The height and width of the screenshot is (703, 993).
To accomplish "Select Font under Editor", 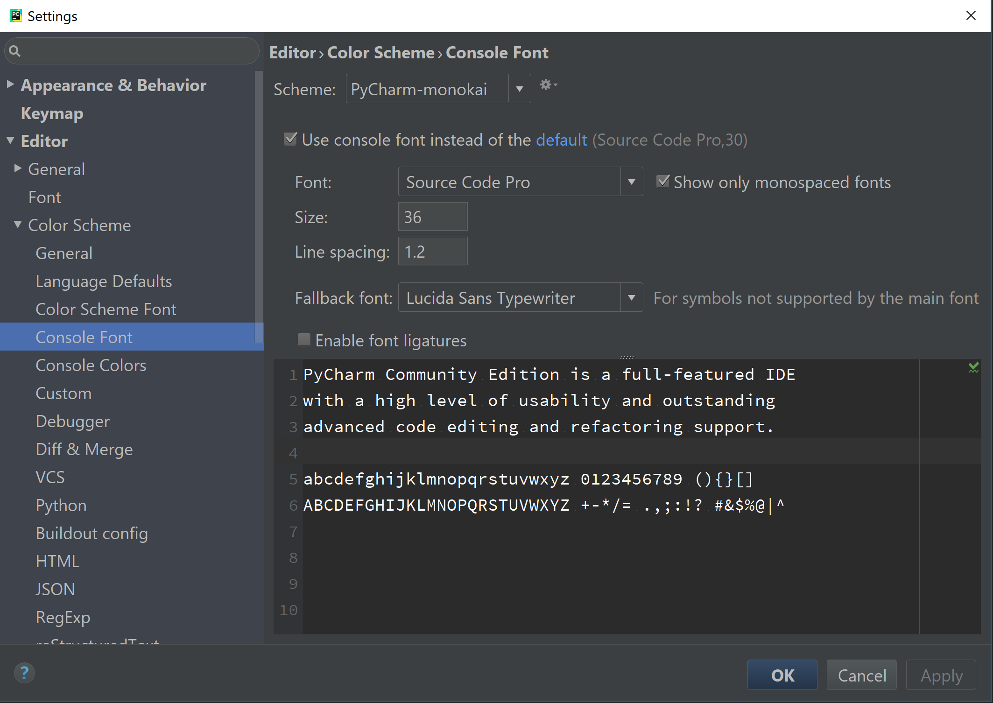I will click(x=44, y=197).
